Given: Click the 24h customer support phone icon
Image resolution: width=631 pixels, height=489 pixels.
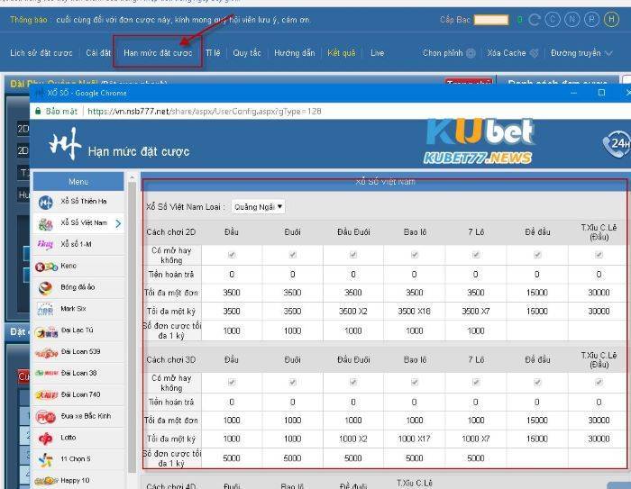Looking at the screenshot, I should [x=617, y=144].
